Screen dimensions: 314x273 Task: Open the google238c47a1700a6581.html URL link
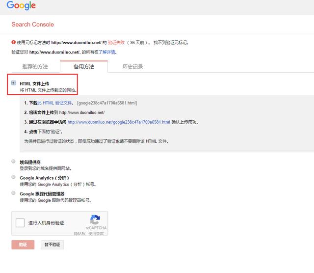pyautogui.click(x=119, y=122)
